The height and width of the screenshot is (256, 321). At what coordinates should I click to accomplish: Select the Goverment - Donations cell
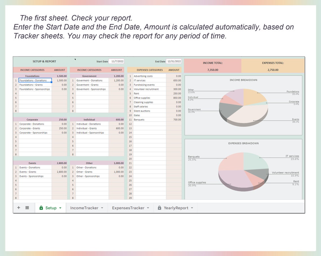tap(92, 80)
